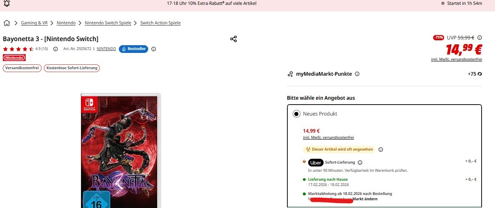Open the Nintendo Switch Spiele breadcrumb

[108, 23]
